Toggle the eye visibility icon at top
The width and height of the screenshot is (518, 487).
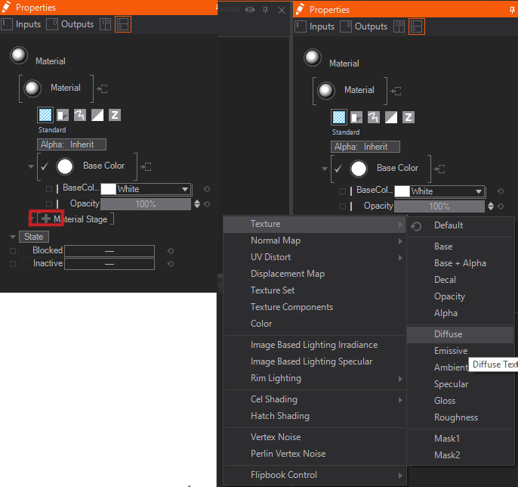click(250, 10)
